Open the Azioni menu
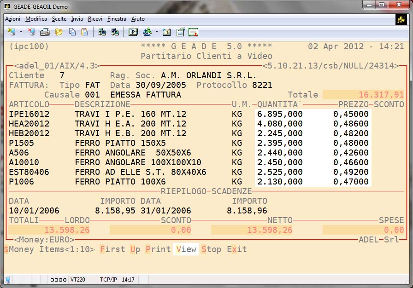This screenshot has width=413, height=288. pos(12,19)
